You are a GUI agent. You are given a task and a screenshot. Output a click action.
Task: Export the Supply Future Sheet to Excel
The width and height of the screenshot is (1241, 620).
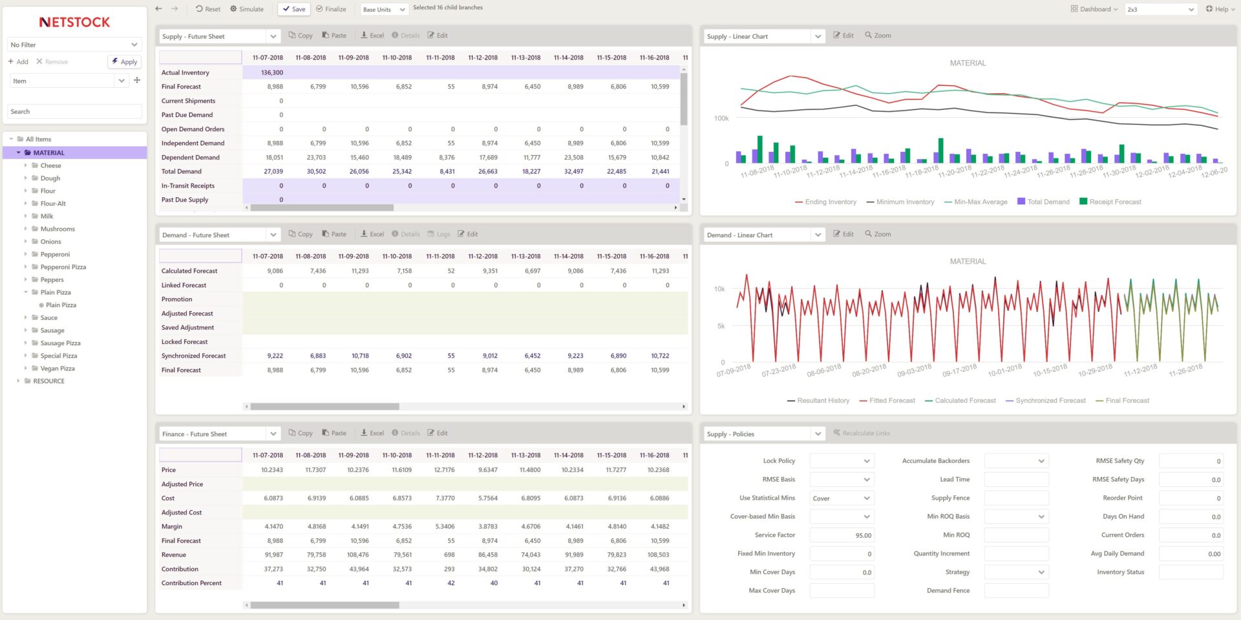tap(372, 36)
